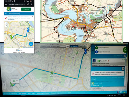Tap the home icon in the phone browser
Viewport: 129px width, 97px height.
coord(6,4)
